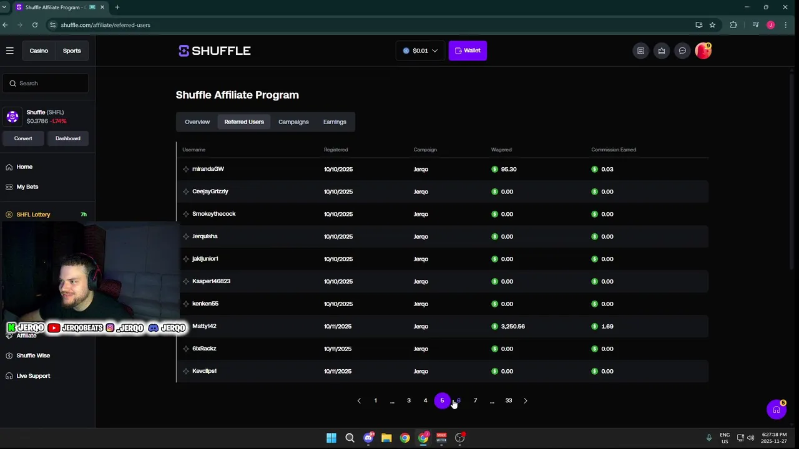Go to page 7
Screen dimensions: 799x449
[475, 400]
